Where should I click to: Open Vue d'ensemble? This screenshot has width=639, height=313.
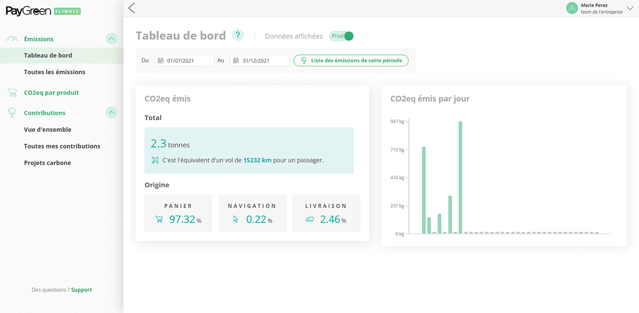[x=47, y=129]
